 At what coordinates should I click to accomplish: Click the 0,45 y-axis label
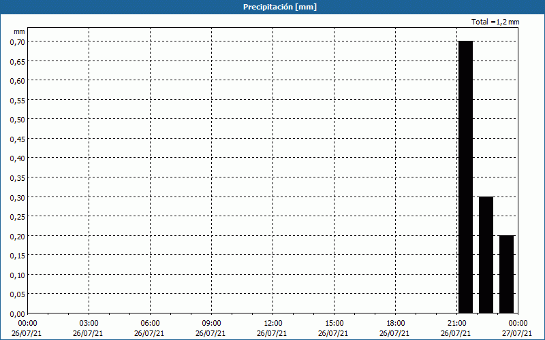(x=18, y=139)
